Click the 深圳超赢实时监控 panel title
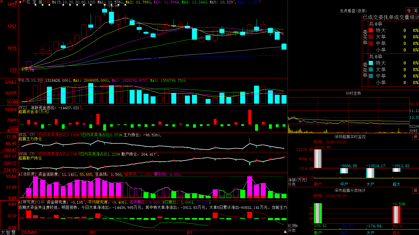Viewport: 419px width, 235px height. (350, 137)
